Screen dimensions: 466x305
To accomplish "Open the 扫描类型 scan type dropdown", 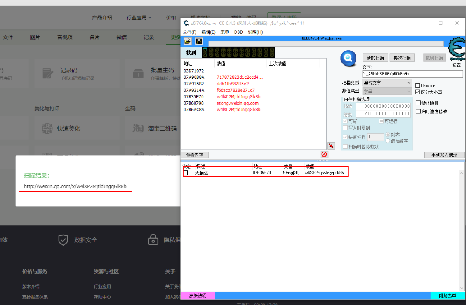I will coord(387,83).
